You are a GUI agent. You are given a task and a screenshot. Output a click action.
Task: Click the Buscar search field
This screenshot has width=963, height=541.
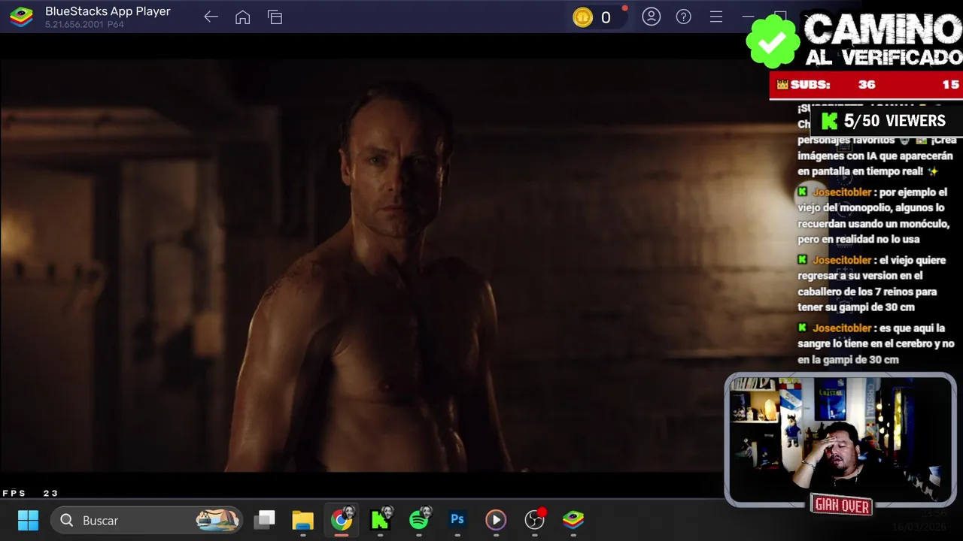pyautogui.click(x=147, y=520)
